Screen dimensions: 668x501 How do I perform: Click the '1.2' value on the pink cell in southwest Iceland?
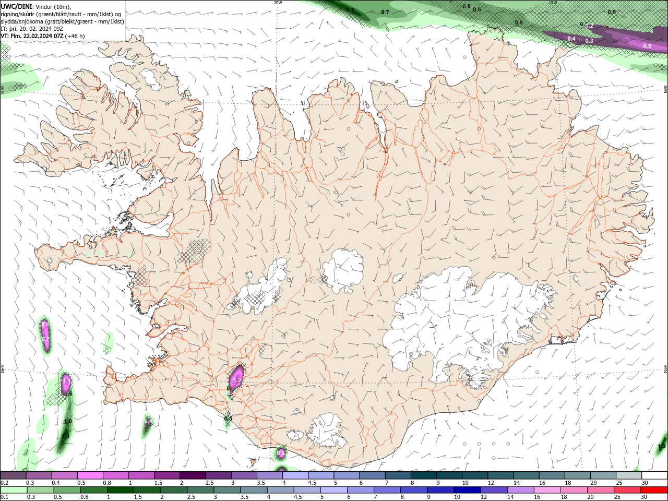(x=236, y=380)
